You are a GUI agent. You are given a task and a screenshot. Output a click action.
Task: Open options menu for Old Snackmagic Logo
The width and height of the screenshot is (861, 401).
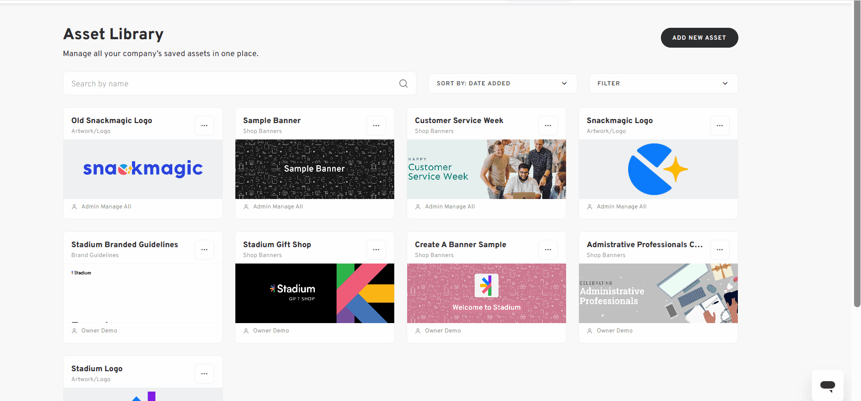pos(205,126)
